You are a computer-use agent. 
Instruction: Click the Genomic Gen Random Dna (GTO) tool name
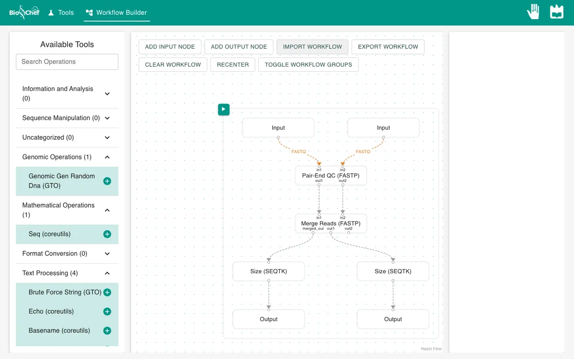[x=62, y=181]
